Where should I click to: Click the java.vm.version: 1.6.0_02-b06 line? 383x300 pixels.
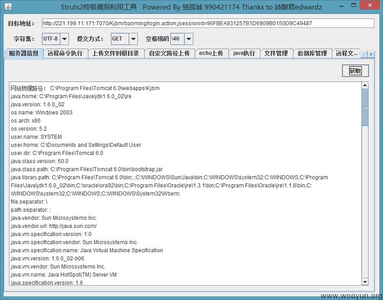(x=47, y=258)
